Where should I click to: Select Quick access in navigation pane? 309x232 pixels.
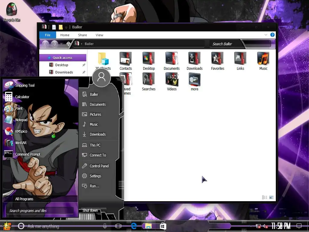[63, 58]
